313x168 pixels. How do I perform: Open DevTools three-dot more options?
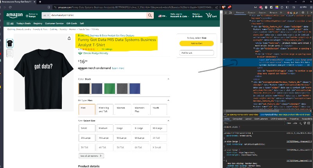pos(308,13)
